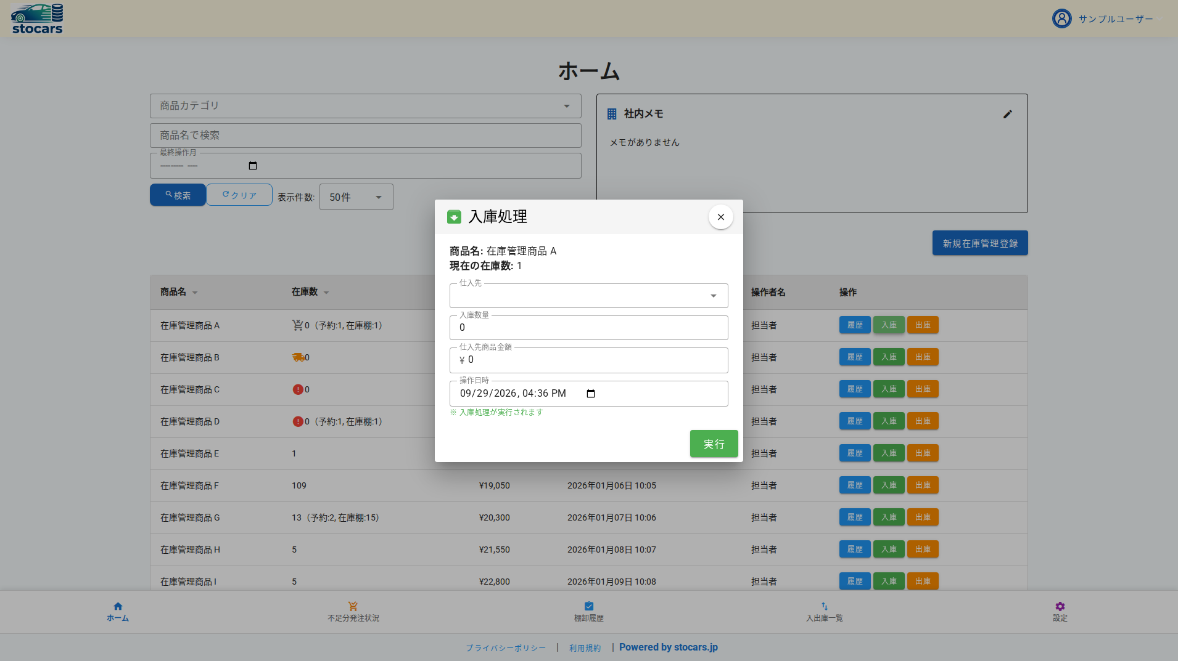This screenshot has width=1178, height=661.
Task: Click the 入庫数量 input field
Action: (589, 328)
